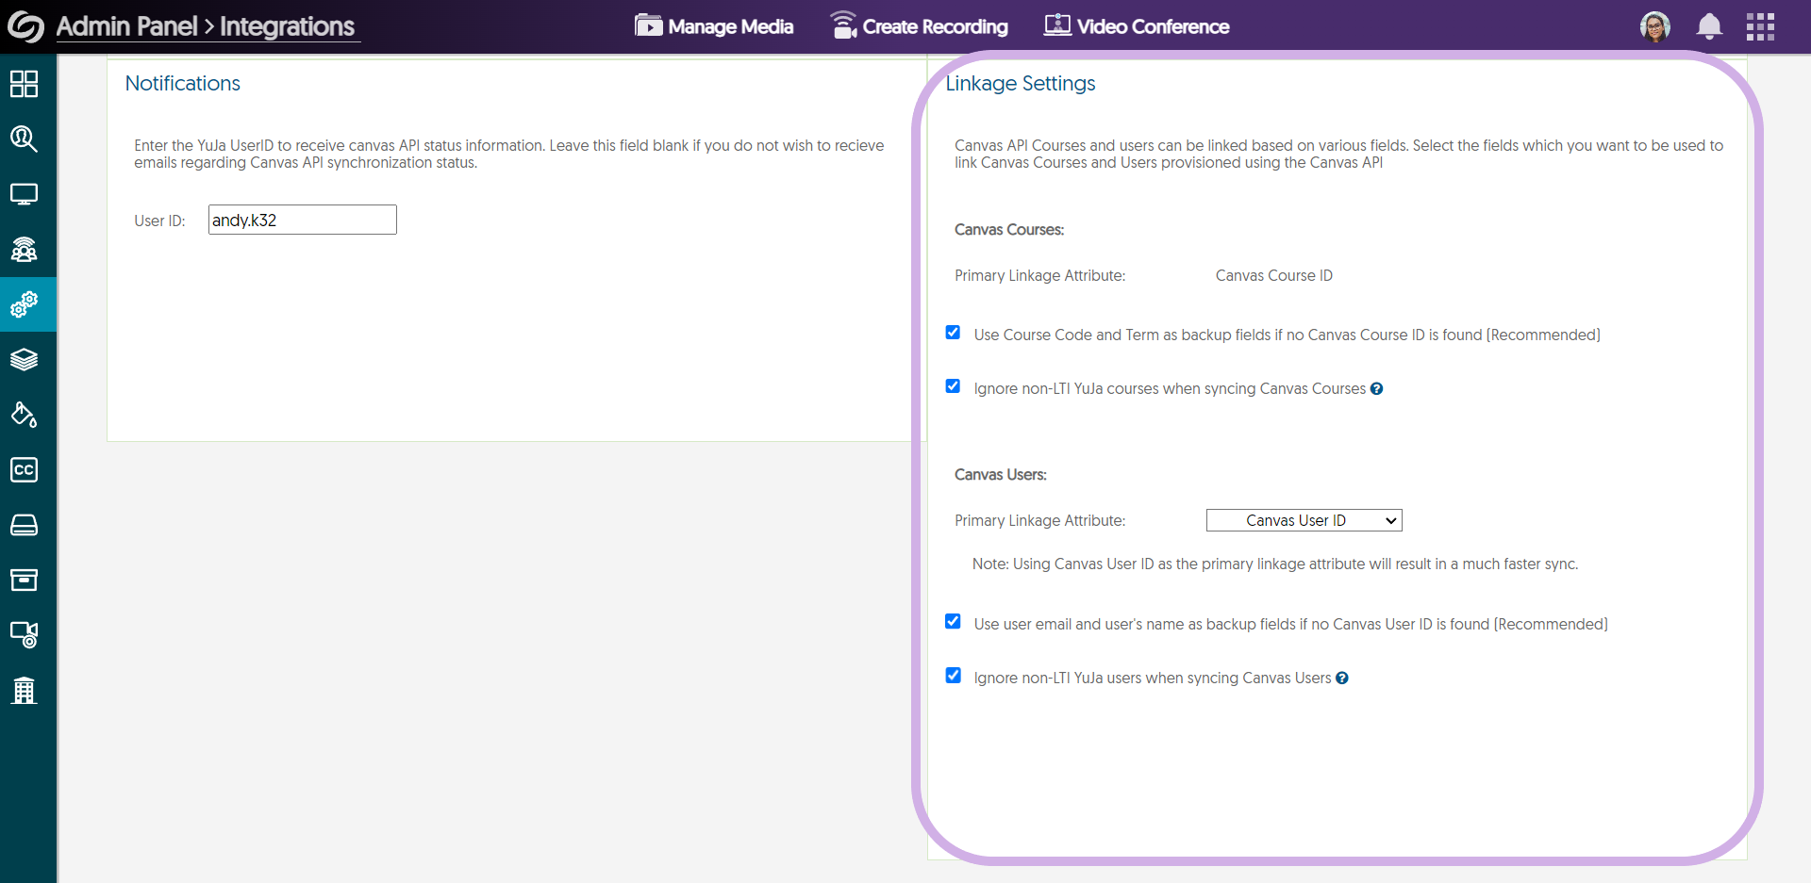Open the apps grid menu
Viewport: 1811px width, 883px height.
click(x=1760, y=26)
